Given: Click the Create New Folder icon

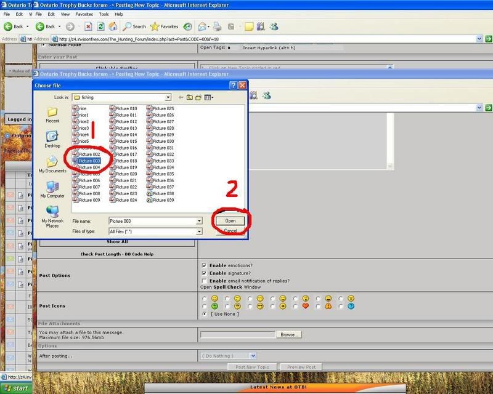Looking at the screenshot, I should coord(198,97).
